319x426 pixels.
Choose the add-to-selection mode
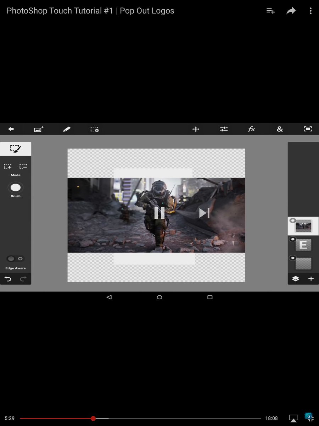(x=8, y=166)
